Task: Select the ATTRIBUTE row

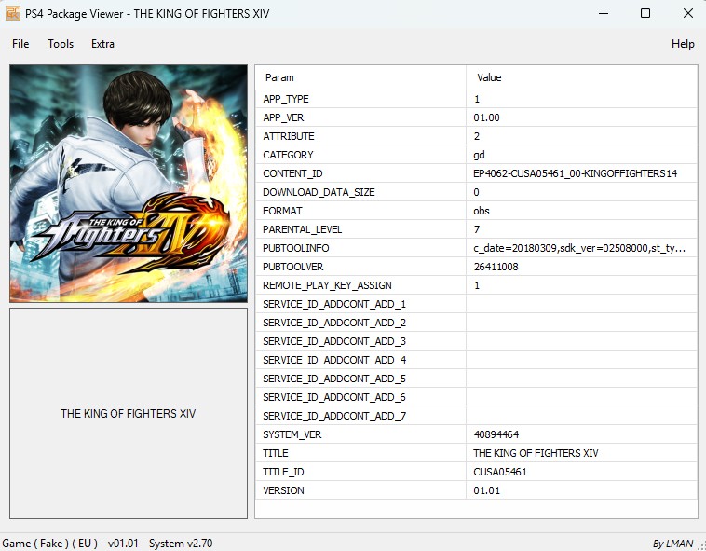Action: click(x=476, y=136)
